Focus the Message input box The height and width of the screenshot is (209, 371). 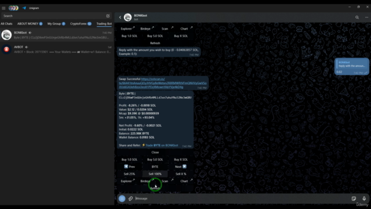click(241, 199)
